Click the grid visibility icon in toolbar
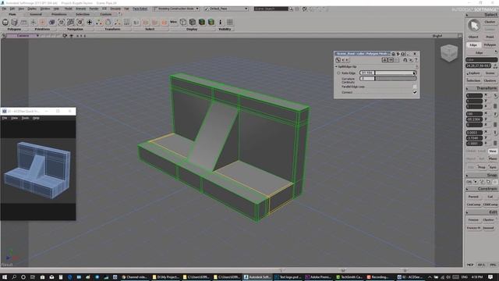Viewport: 499px width, 281px height. [230, 22]
